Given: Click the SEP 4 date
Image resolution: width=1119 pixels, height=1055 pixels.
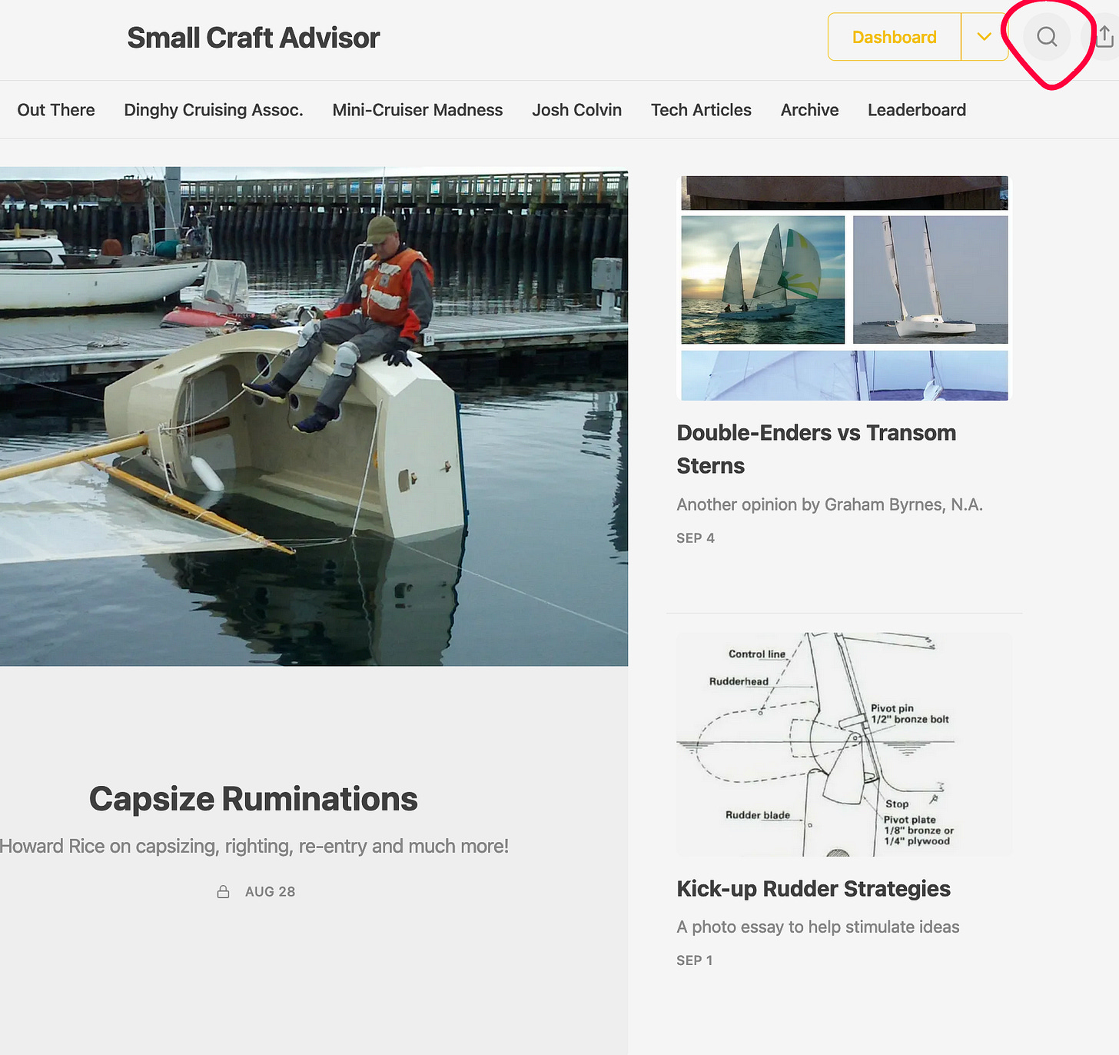Looking at the screenshot, I should point(696,538).
